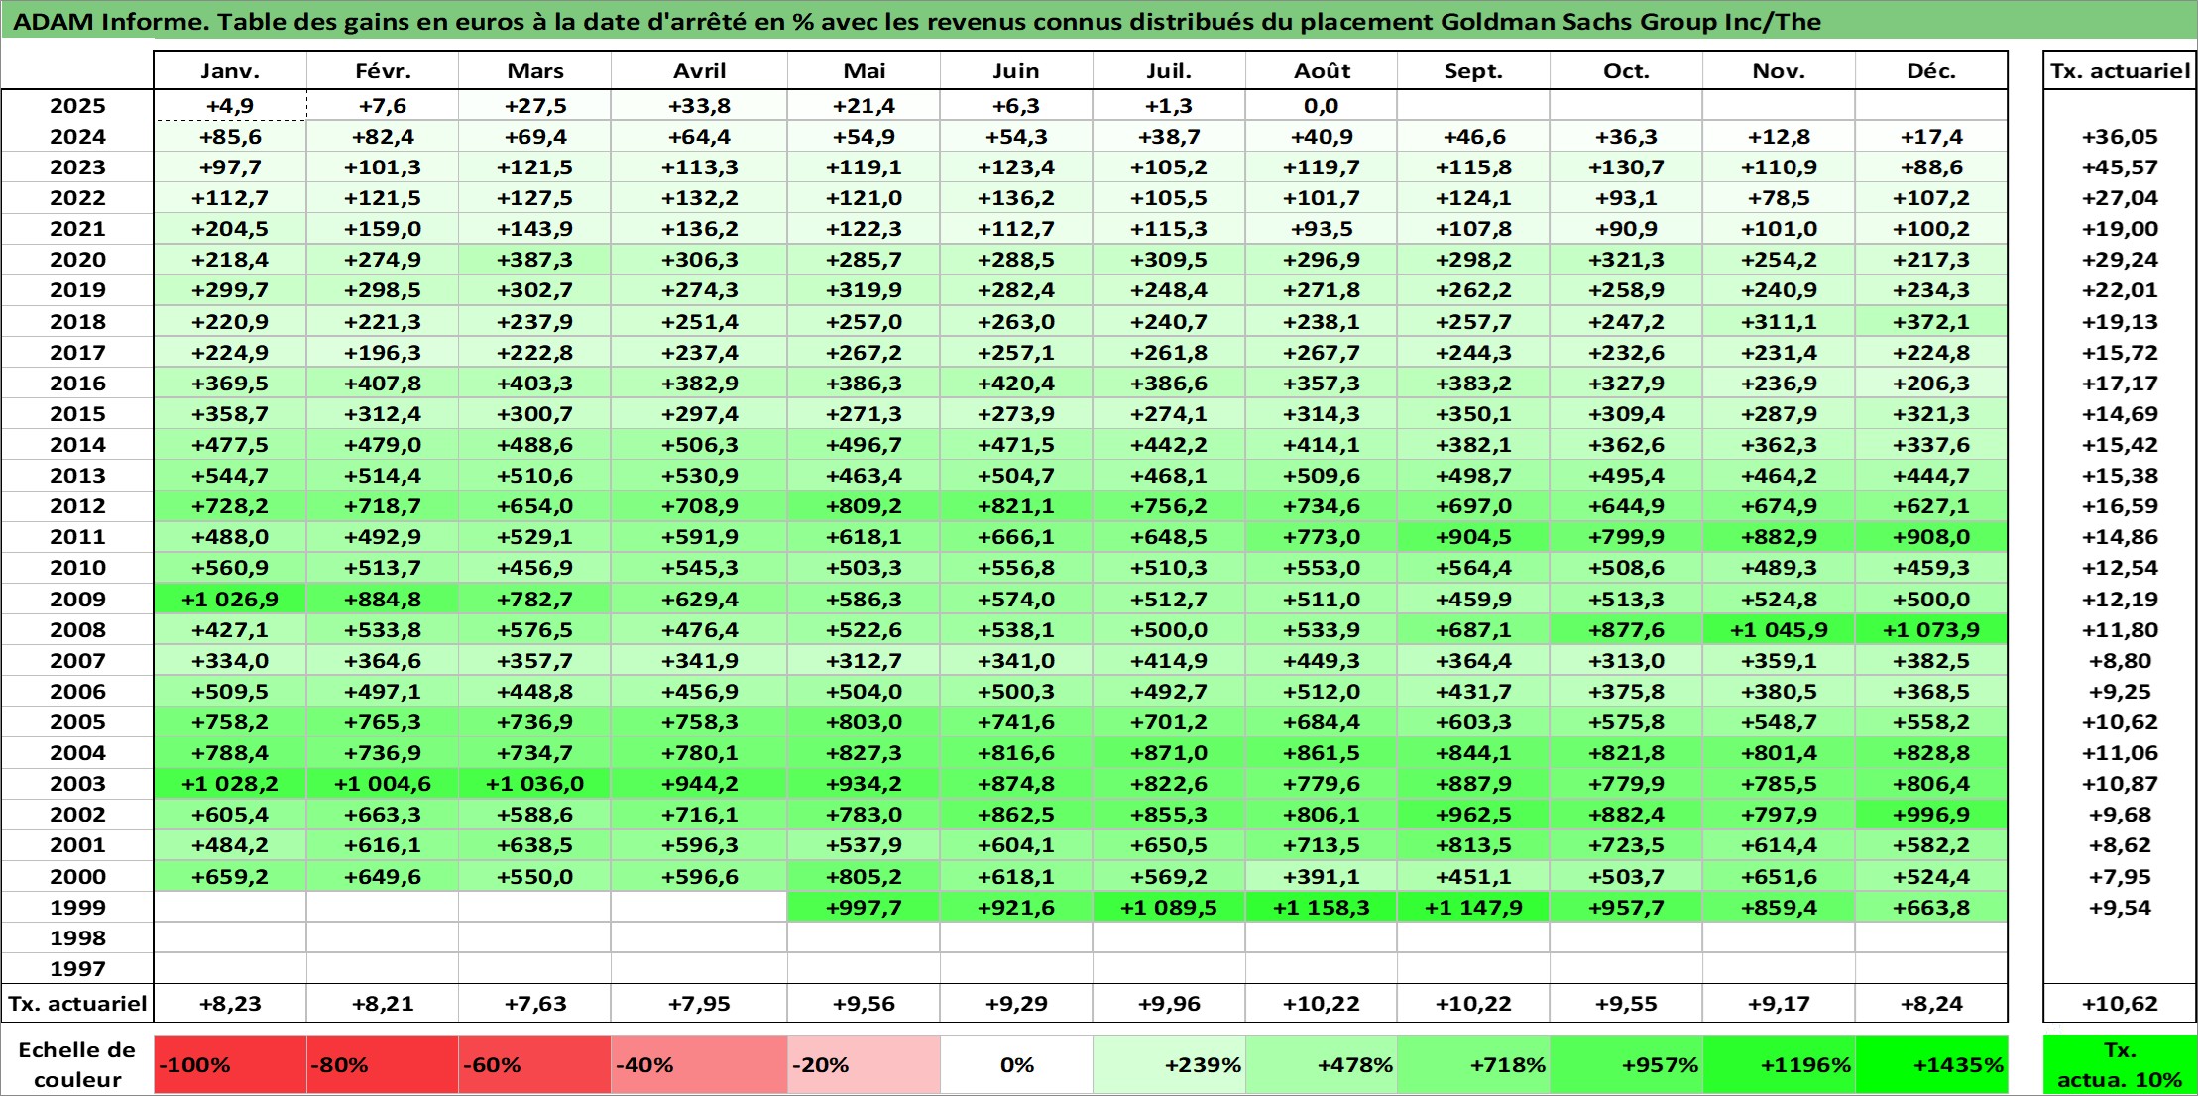Screen dimensions: 2198x1096
Task: Click the table title mentioning Goldman Sachs
Action: pos(917,22)
